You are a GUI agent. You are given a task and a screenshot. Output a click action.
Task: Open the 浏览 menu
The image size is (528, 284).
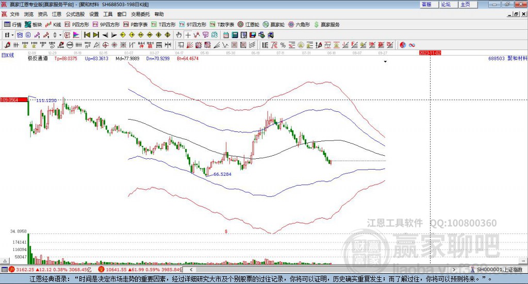click(x=29, y=14)
